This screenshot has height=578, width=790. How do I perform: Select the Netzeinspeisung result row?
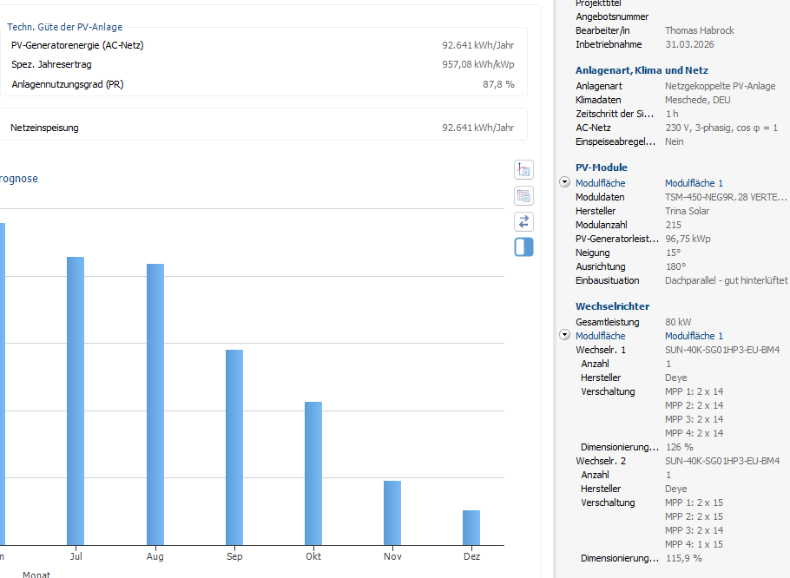point(262,128)
